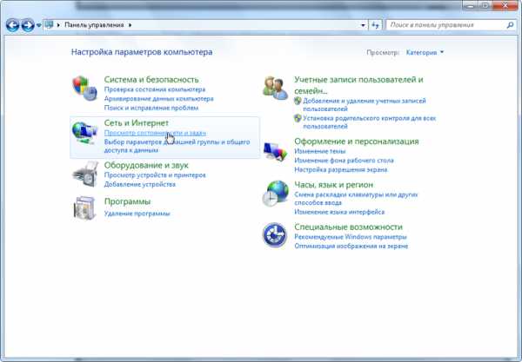The image size is (522, 362).
Task: Open Просмотр состояния сети и задач link
Action: (155, 133)
